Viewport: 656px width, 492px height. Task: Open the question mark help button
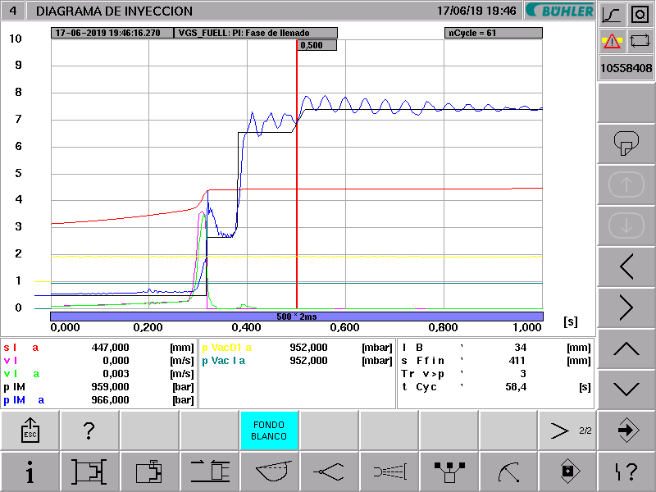[89, 430]
